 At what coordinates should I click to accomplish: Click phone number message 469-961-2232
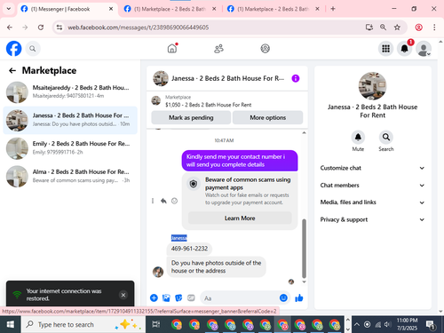[x=189, y=249]
